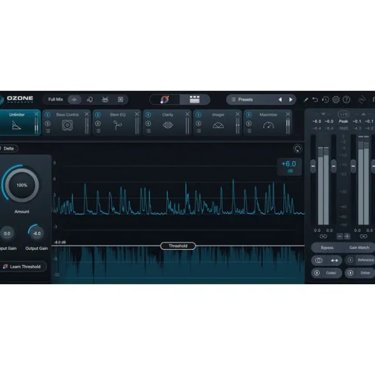Click the pencil edit icon

(306, 100)
